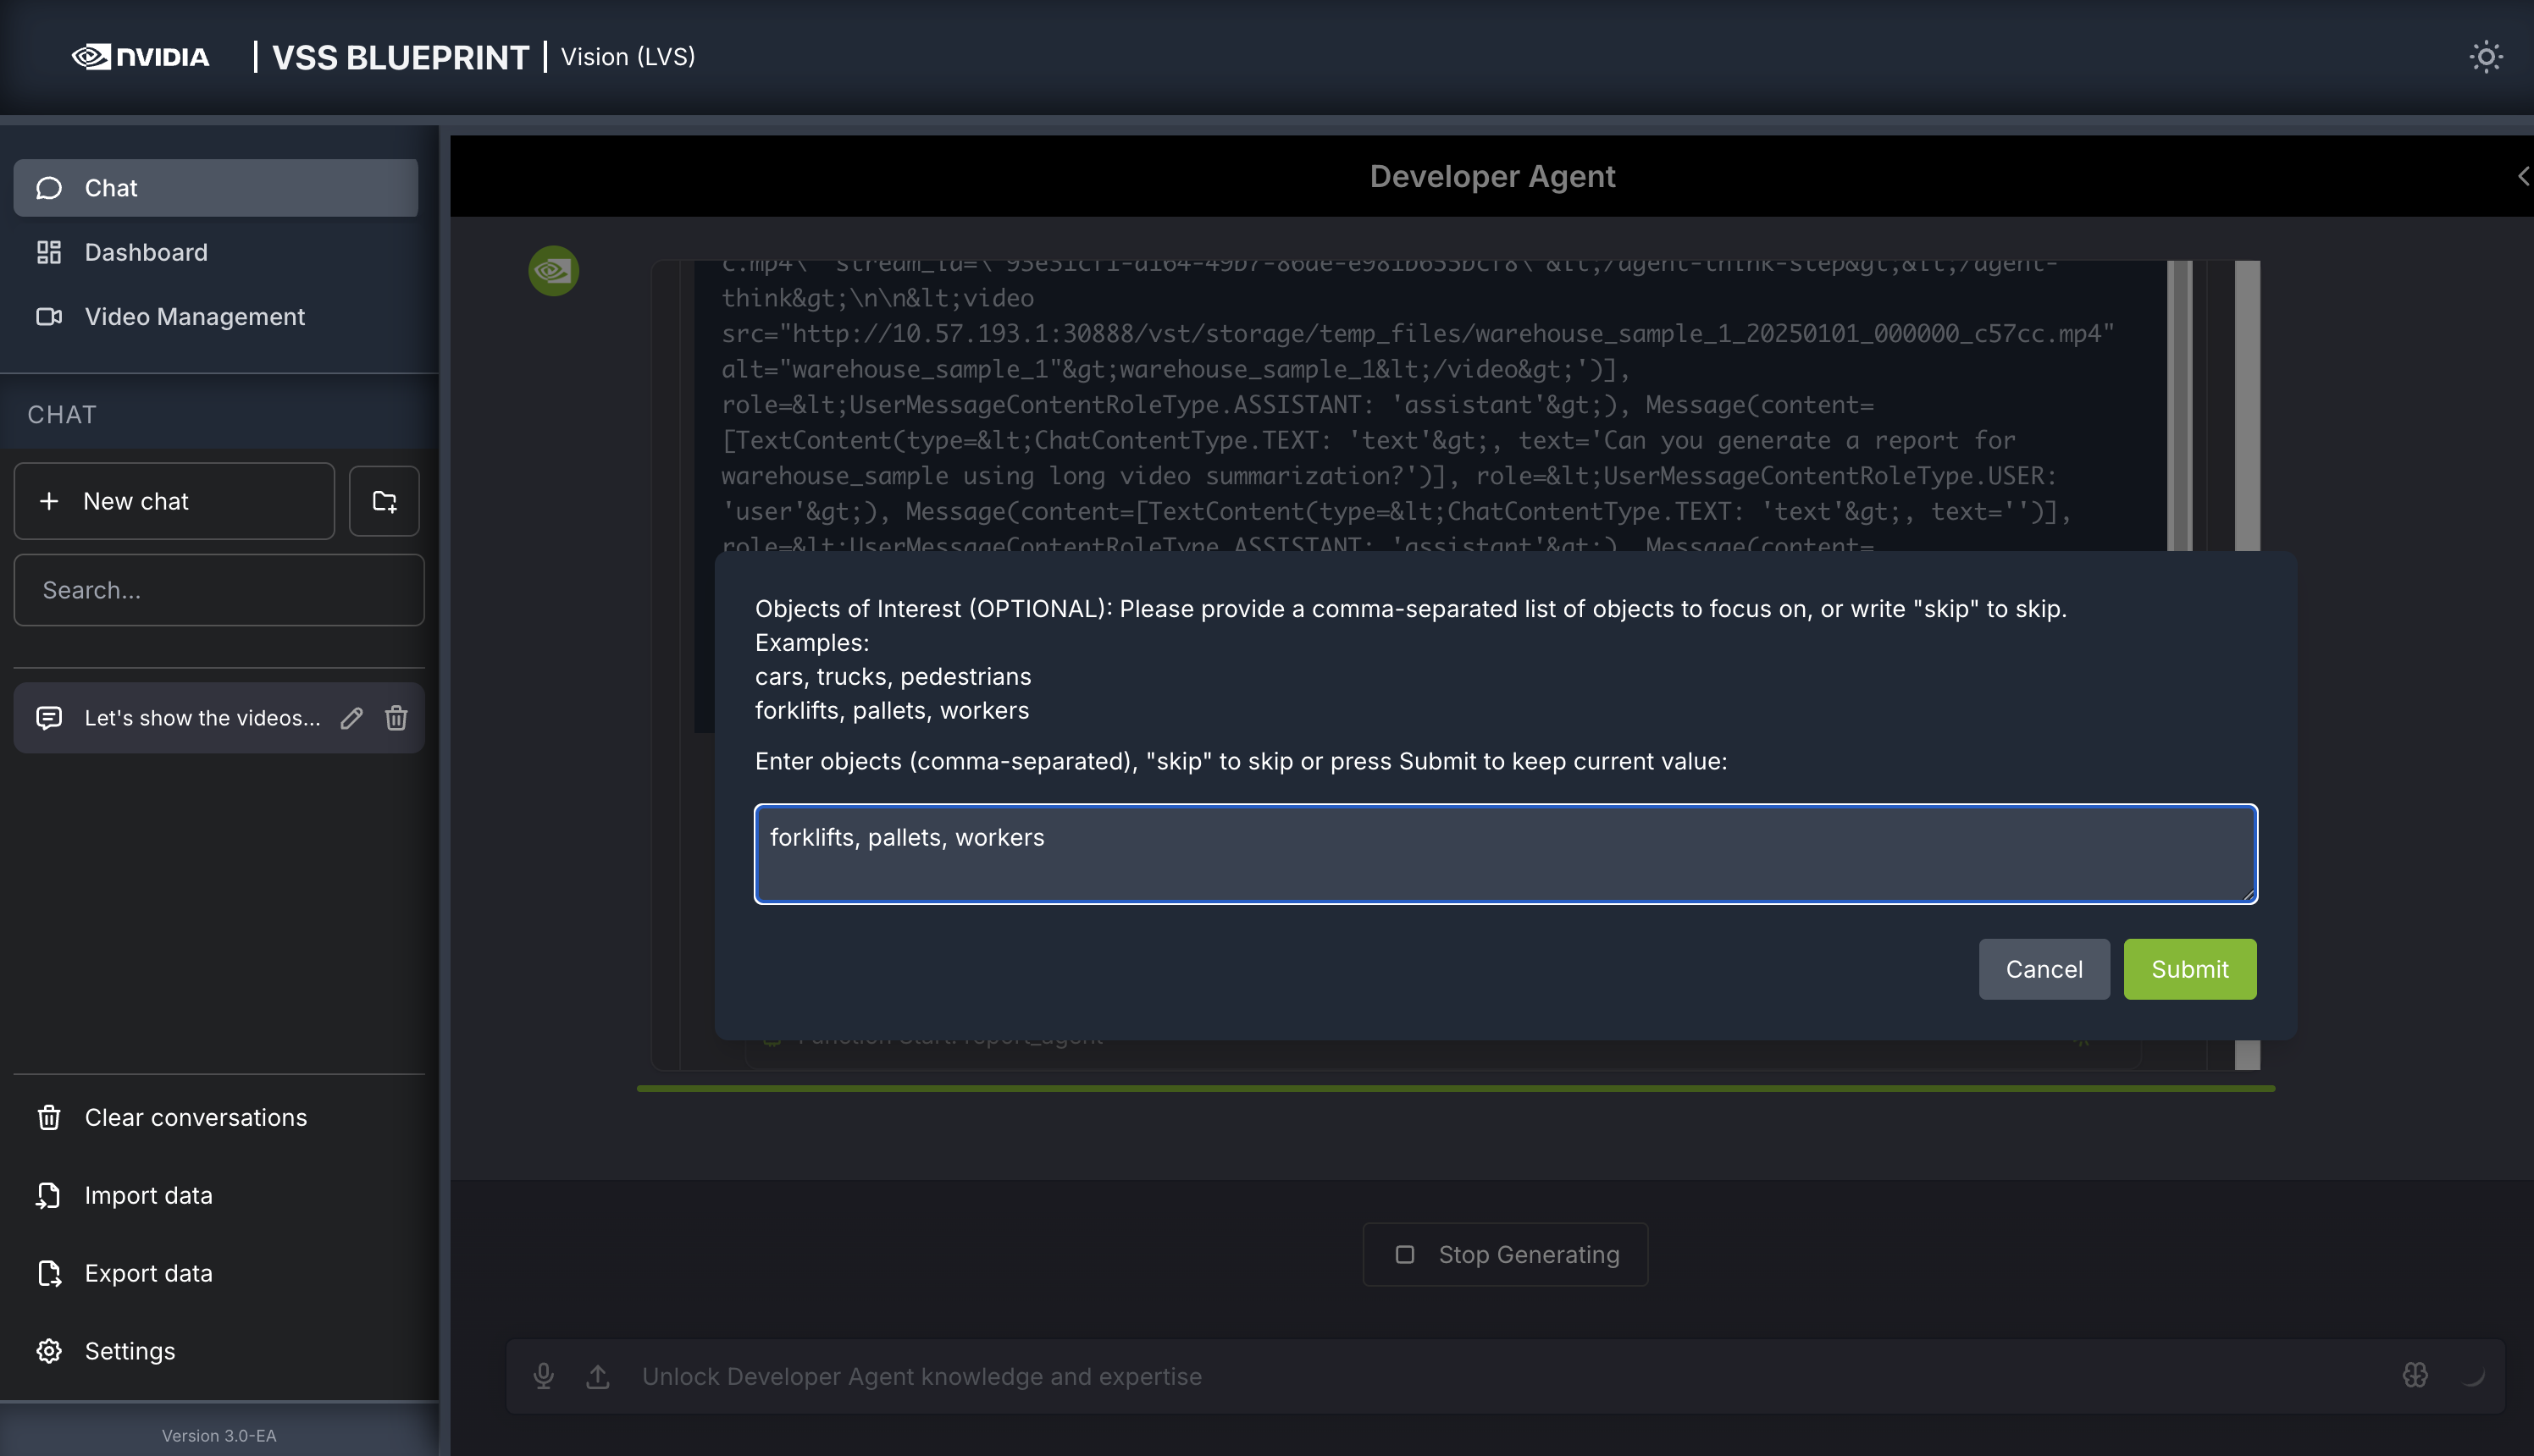Click the objects text area field

[1505, 854]
